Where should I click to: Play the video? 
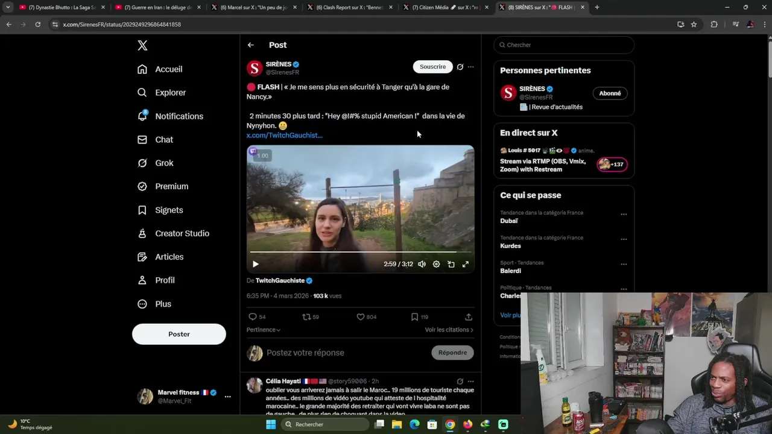coord(255,264)
